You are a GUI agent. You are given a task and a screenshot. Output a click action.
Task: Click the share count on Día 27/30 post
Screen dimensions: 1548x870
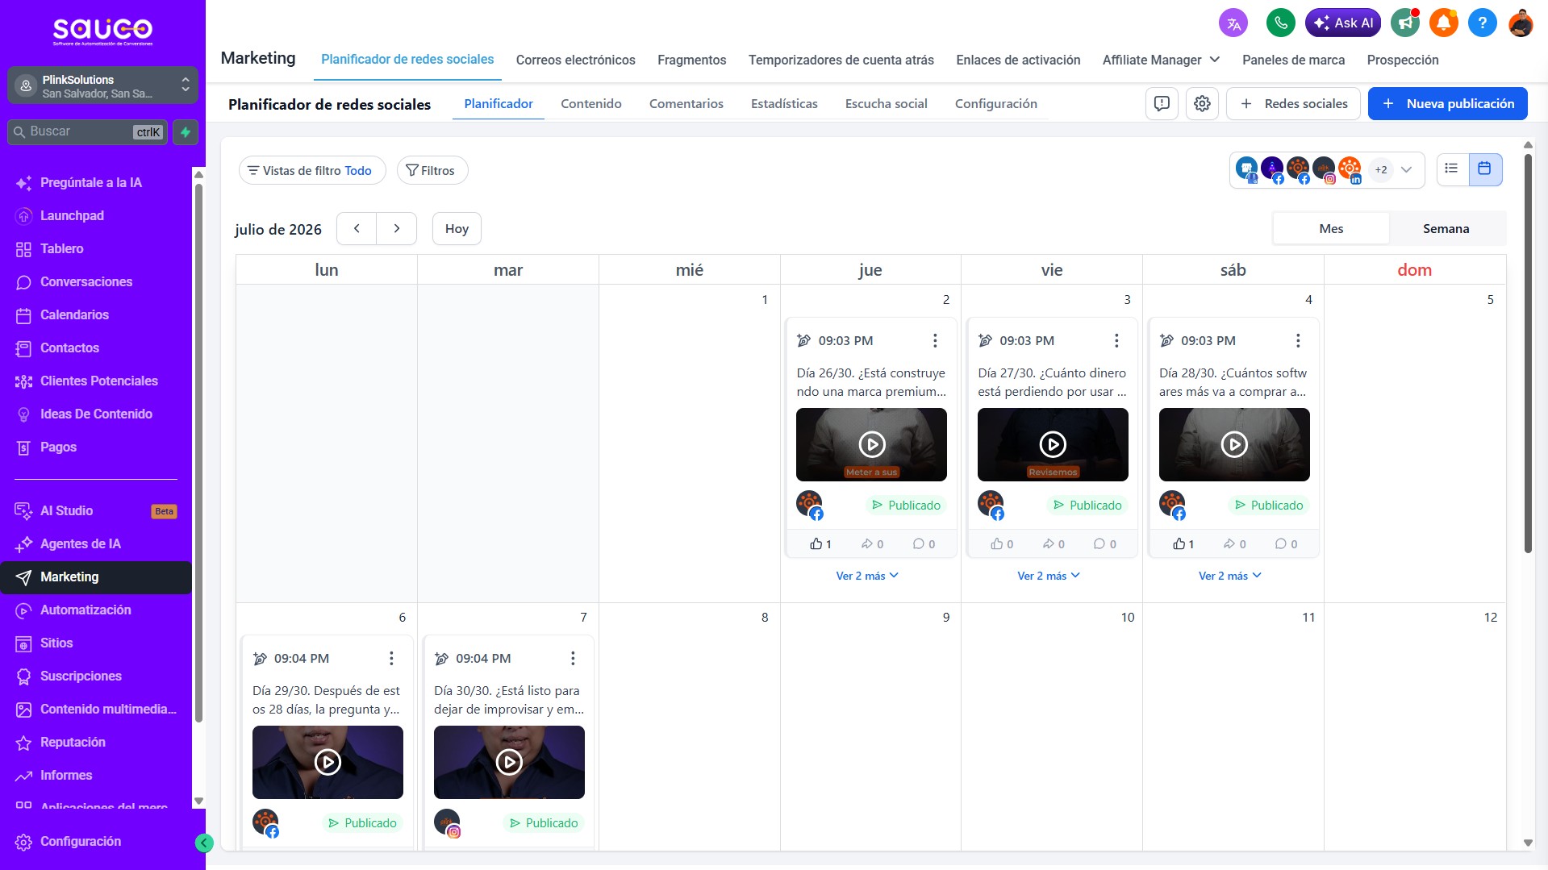(x=1054, y=544)
